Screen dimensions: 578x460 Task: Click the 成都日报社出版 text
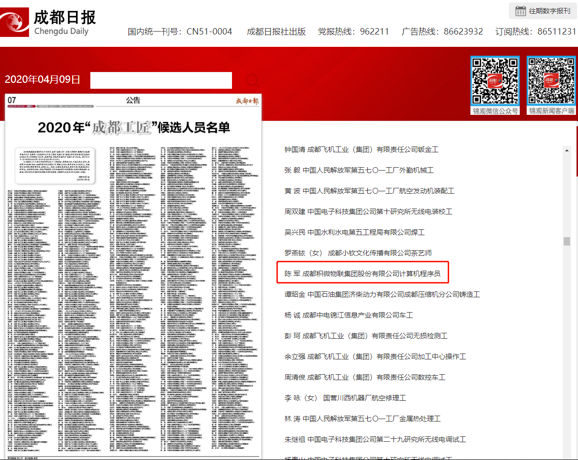click(x=276, y=32)
